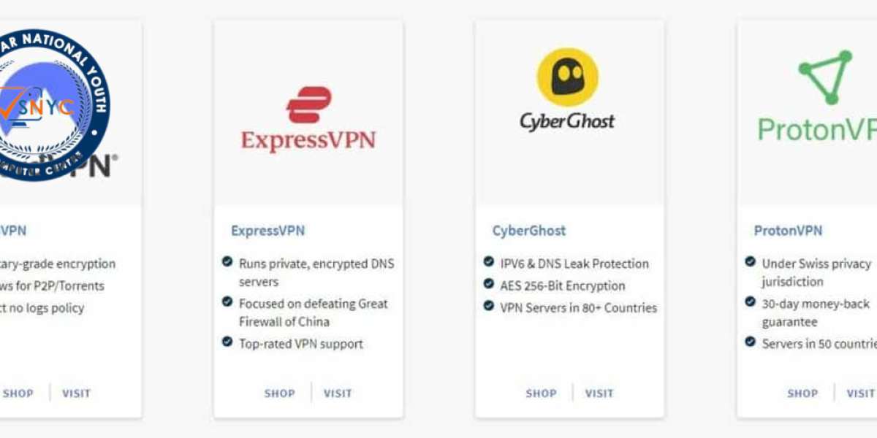Click the ProtonVPN green triangle logo
Viewport: 877px width, 438px height.
click(x=826, y=77)
